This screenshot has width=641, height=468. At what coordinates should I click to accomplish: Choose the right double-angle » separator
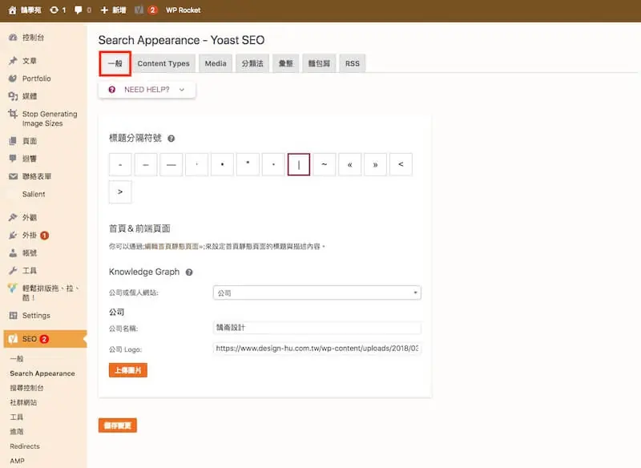375,165
